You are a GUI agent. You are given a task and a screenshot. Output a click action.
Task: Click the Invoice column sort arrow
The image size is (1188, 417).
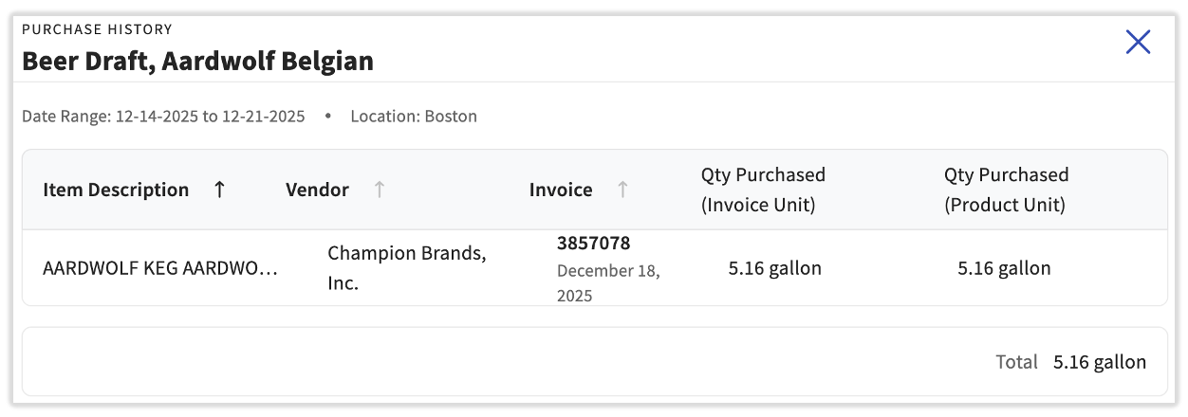click(x=622, y=190)
